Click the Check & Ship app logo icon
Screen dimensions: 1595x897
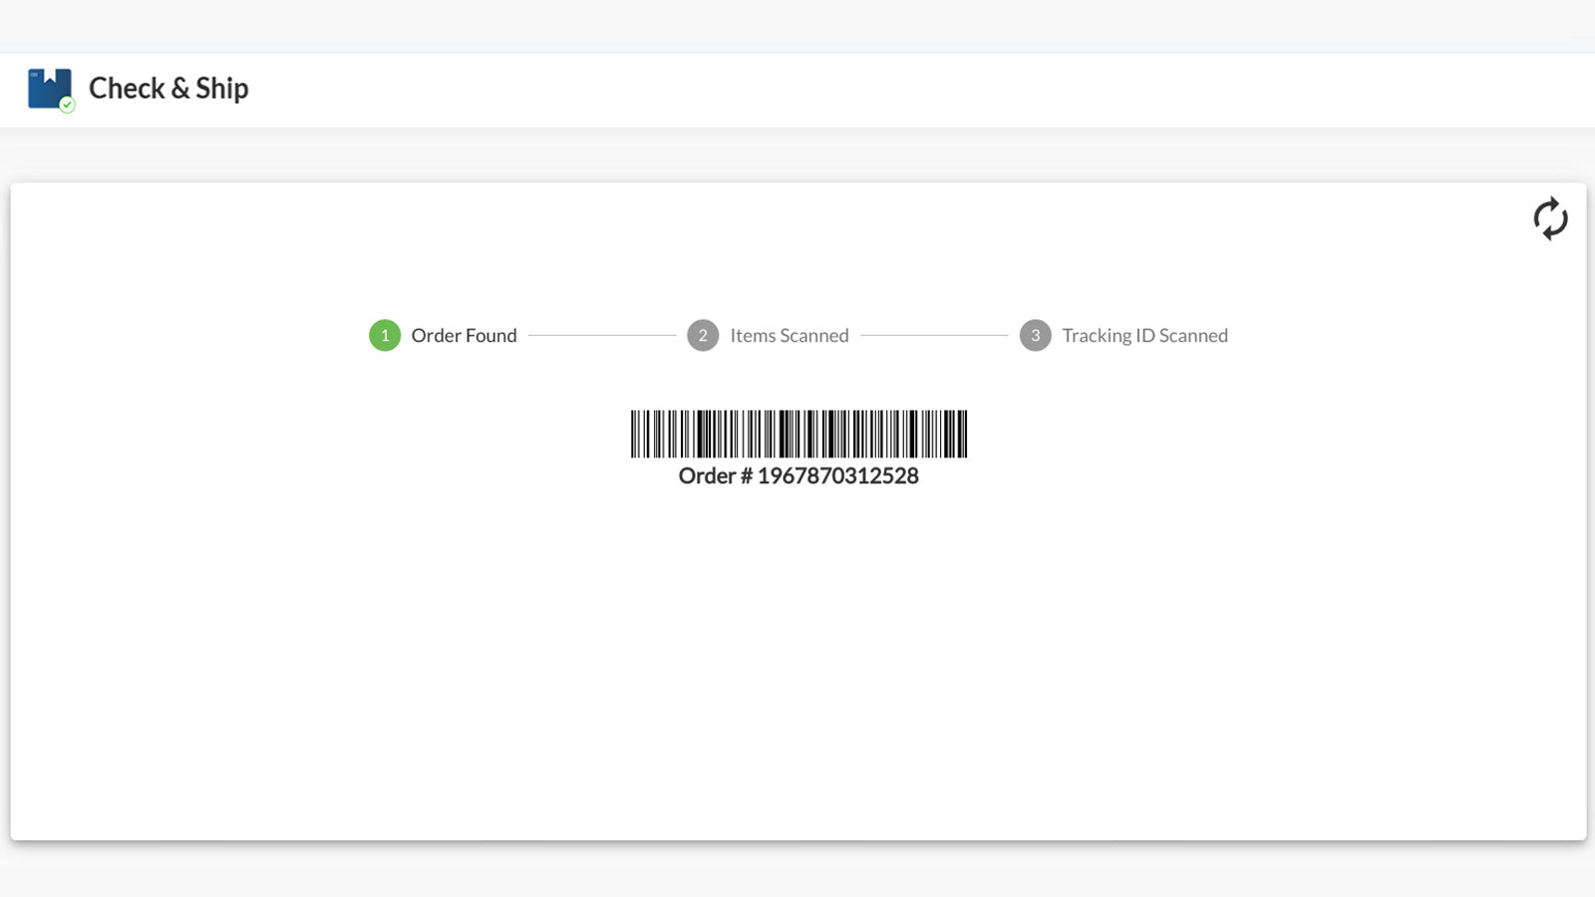(47, 89)
